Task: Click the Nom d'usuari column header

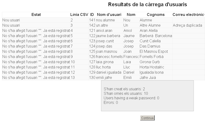Action: click(109, 15)
